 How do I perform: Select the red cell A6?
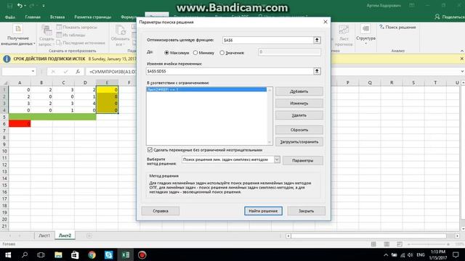20,124
